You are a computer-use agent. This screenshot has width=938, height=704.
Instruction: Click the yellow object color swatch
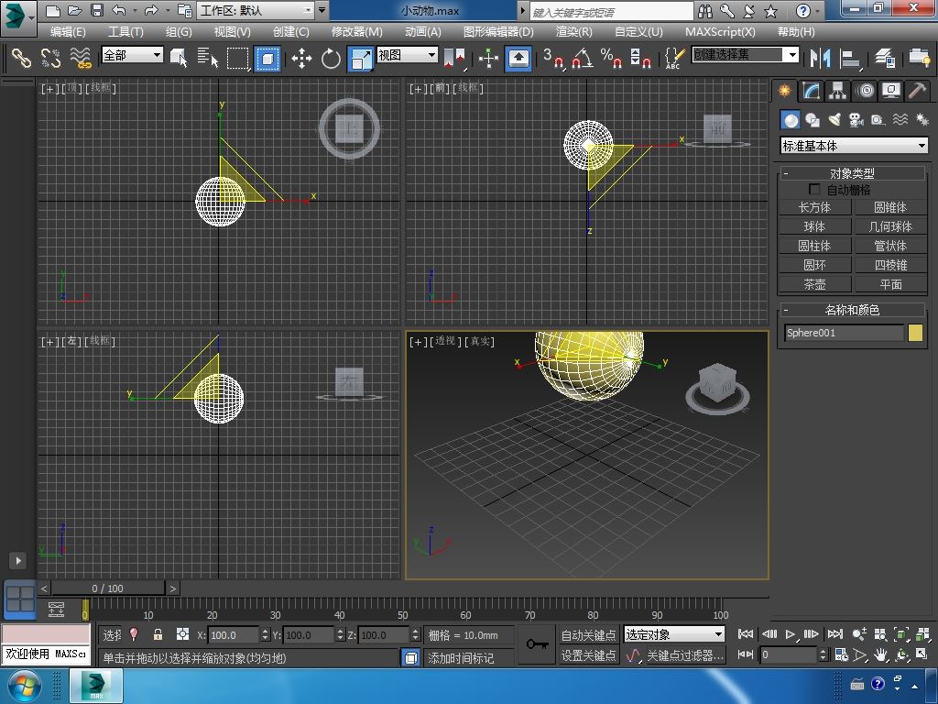click(x=915, y=333)
